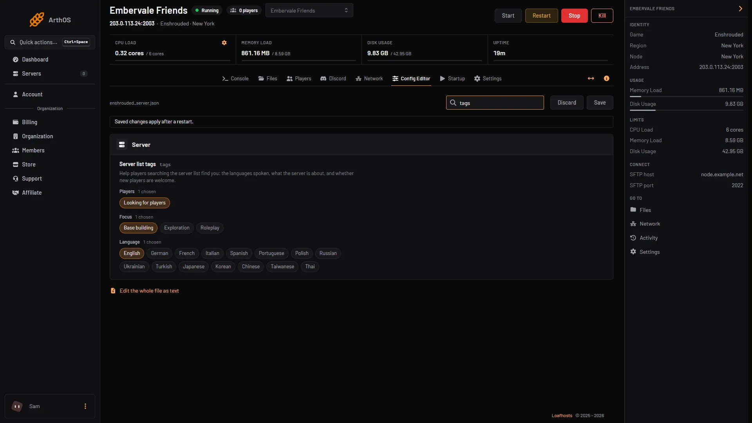Click the file icon beside Edit whole file

click(113, 291)
